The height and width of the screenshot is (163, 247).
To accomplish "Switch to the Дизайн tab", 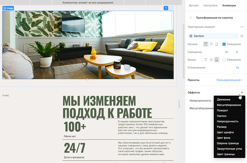I will [x=194, y=5].
